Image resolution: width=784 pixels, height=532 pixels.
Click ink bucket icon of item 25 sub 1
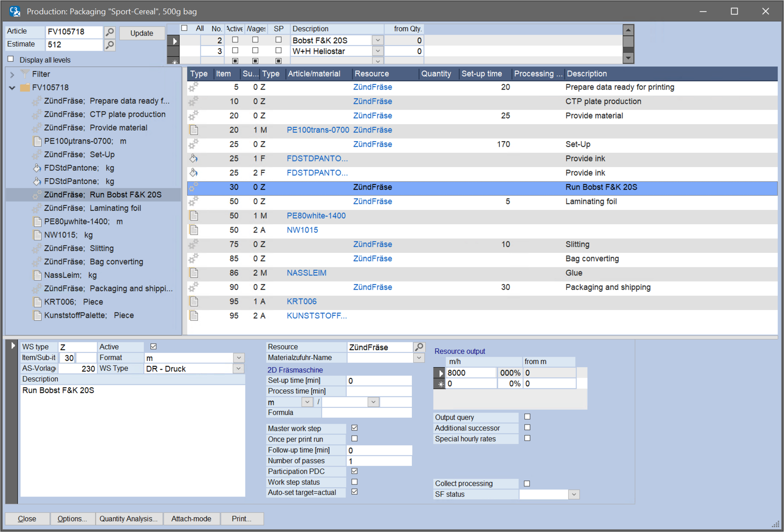pyautogui.click(x=194, y=159)
